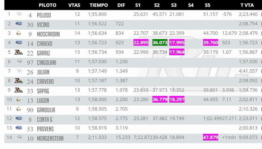This screenshot has height=149, width=262.
Task: Click the brand logo next to Cingolani
Action: point(19,61)
